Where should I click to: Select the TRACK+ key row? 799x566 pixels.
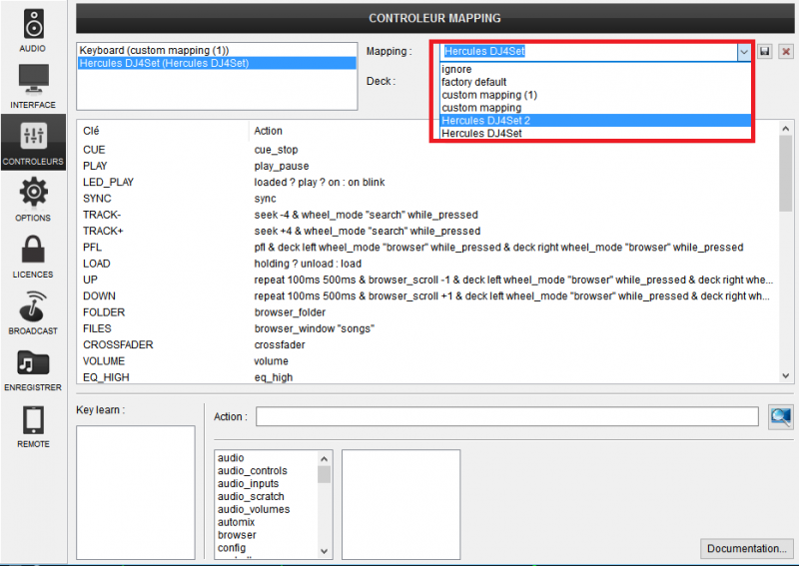tap(428, 232)
